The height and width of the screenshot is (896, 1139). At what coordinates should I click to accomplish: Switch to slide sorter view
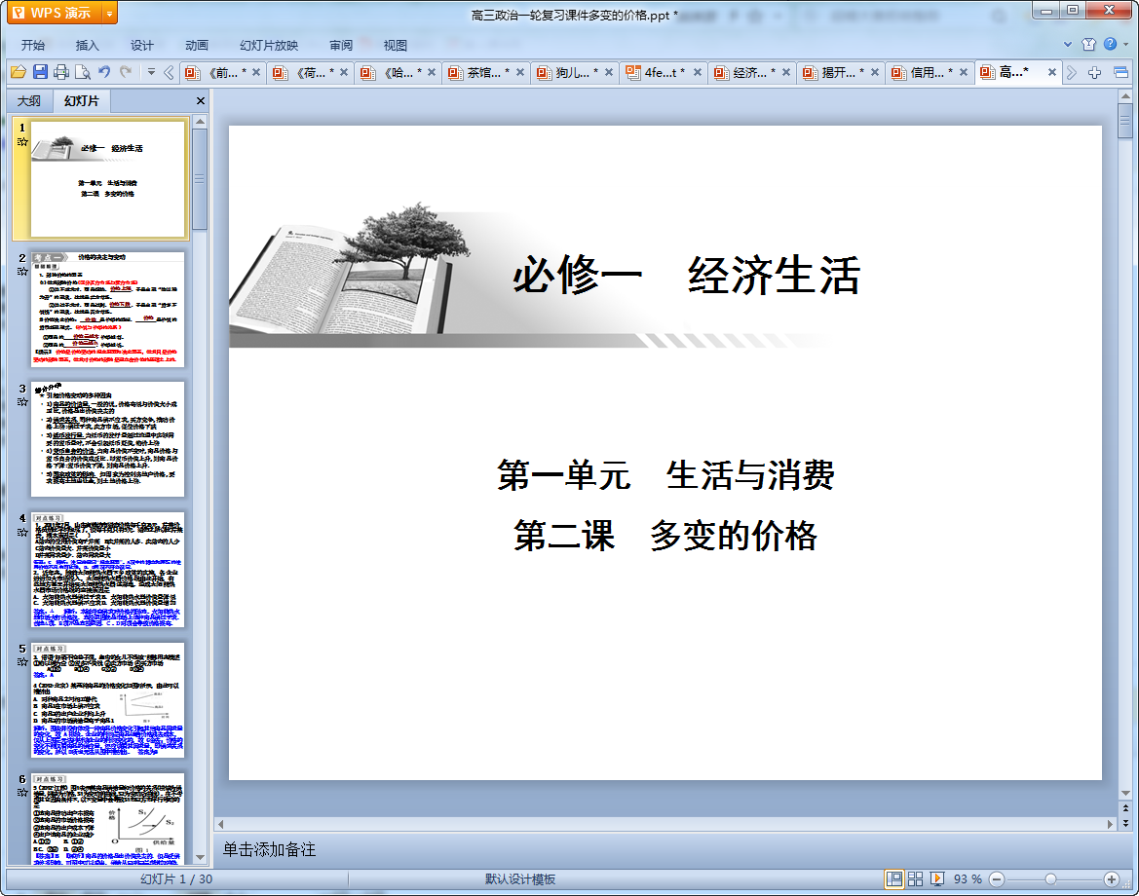916,878
